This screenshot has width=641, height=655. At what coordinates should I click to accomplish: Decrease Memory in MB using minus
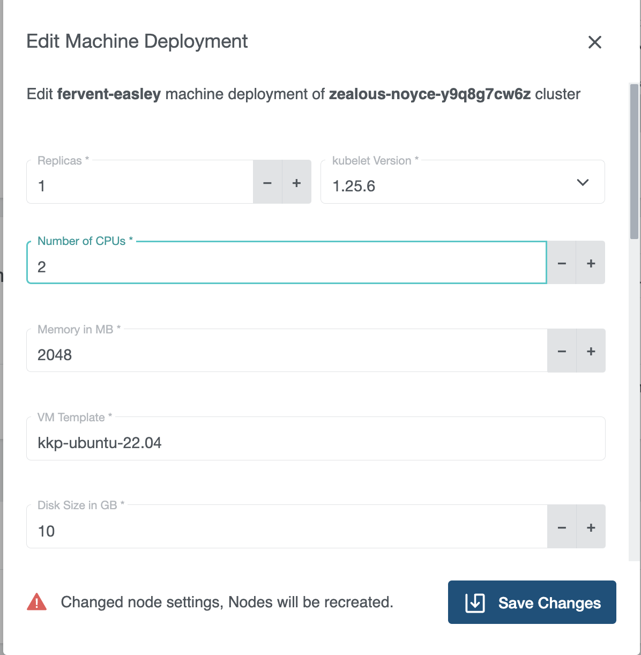[x=562, y=351]
